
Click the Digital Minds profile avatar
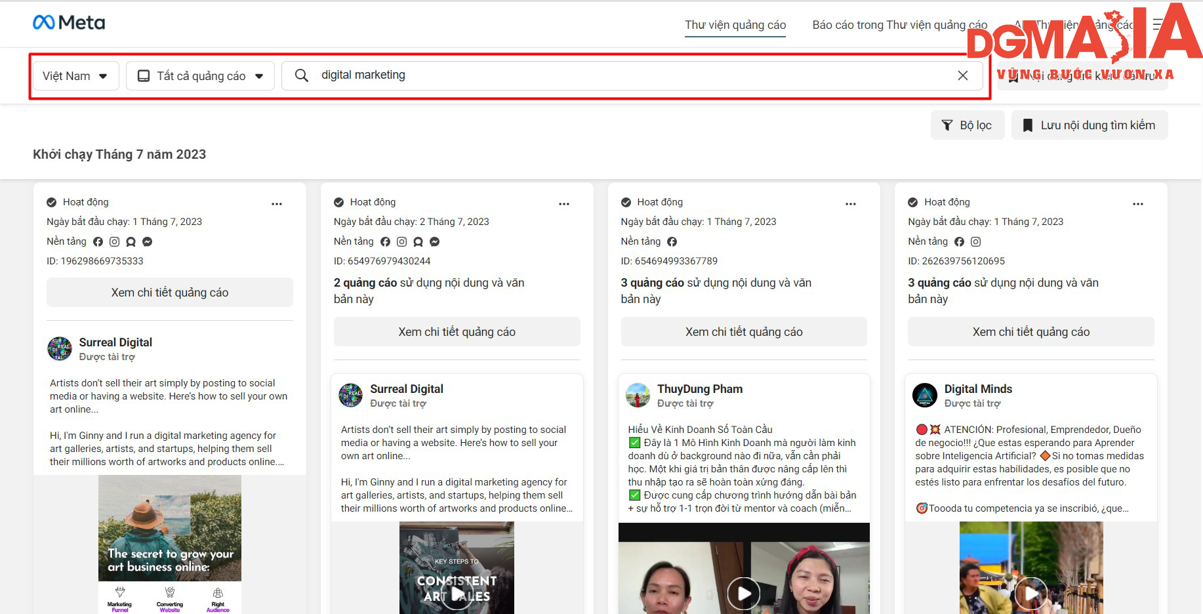tap(925, 396)
